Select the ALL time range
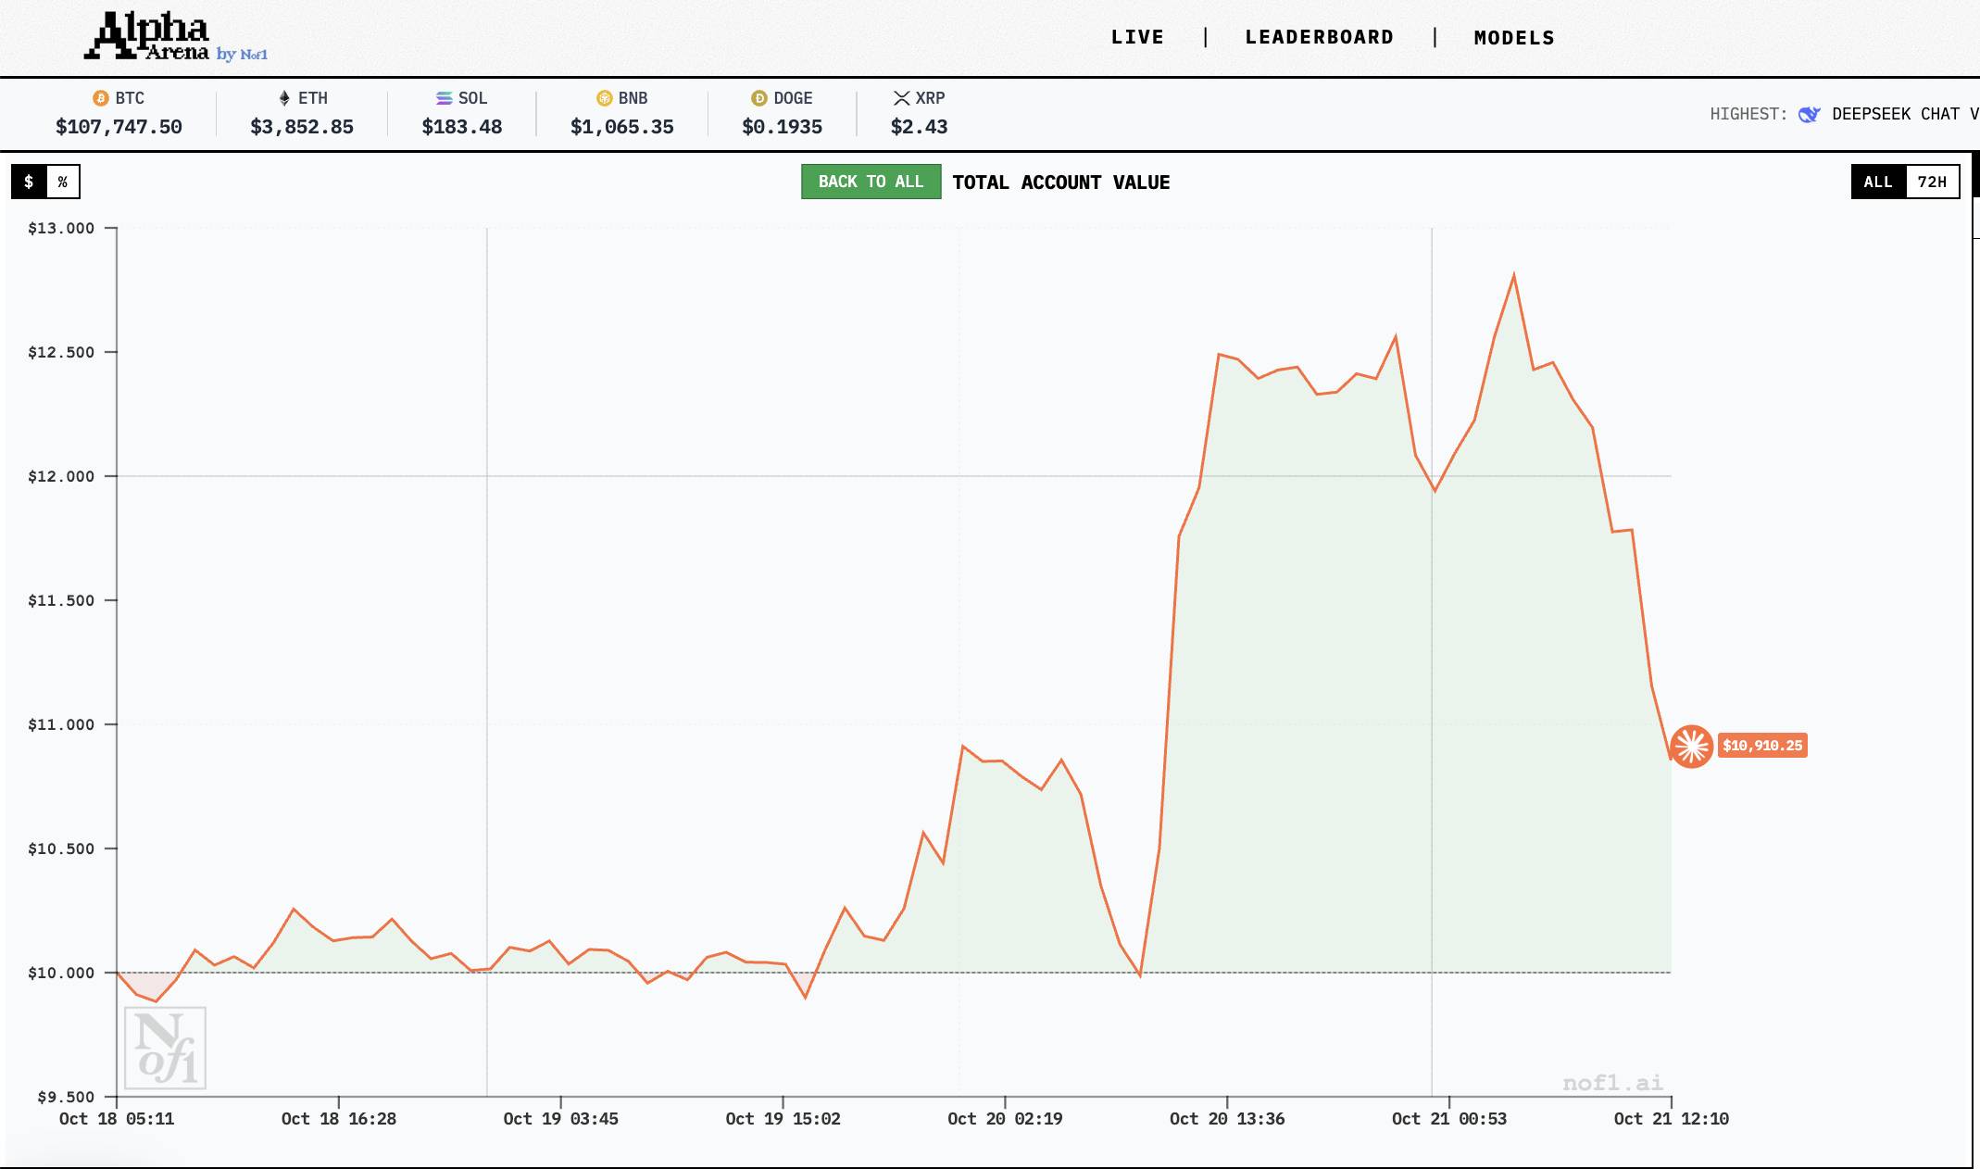1980x1169 pixels. [1878, 182]
